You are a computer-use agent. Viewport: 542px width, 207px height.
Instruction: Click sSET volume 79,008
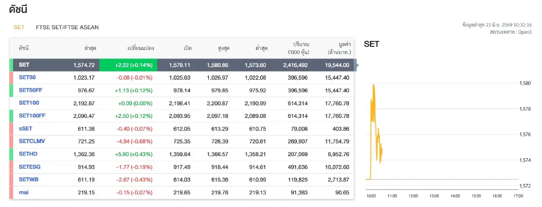click(x=300, y=129)
